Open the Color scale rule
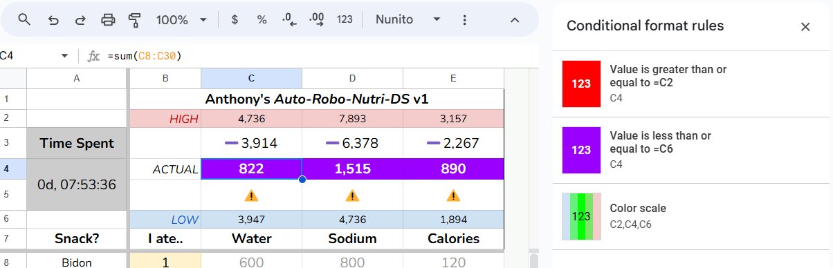This screenshot has width=833, height=268. (x=692, y=216)
